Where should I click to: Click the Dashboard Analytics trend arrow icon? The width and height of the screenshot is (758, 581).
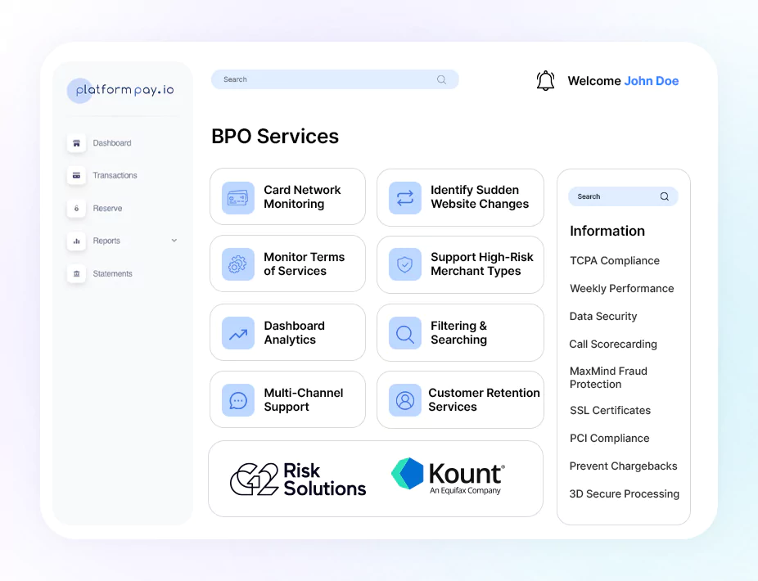click(238, 333)
